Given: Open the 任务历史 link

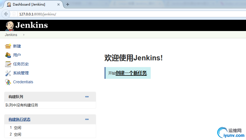Looking at the screenshot, I should (21, 64).
